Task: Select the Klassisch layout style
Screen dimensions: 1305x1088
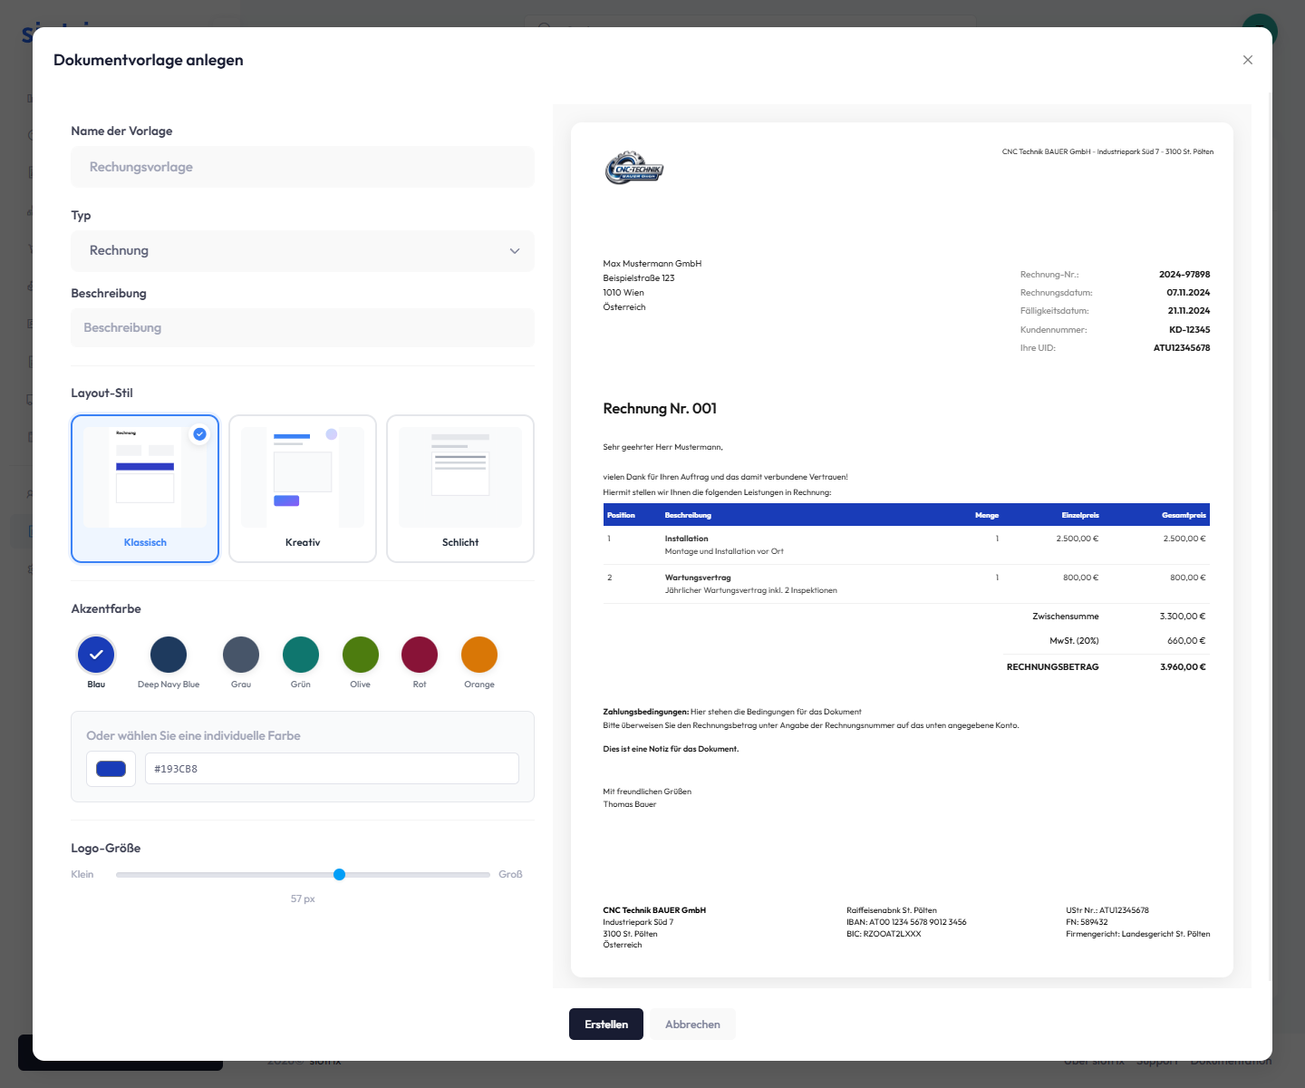Action: coord(145,489)
